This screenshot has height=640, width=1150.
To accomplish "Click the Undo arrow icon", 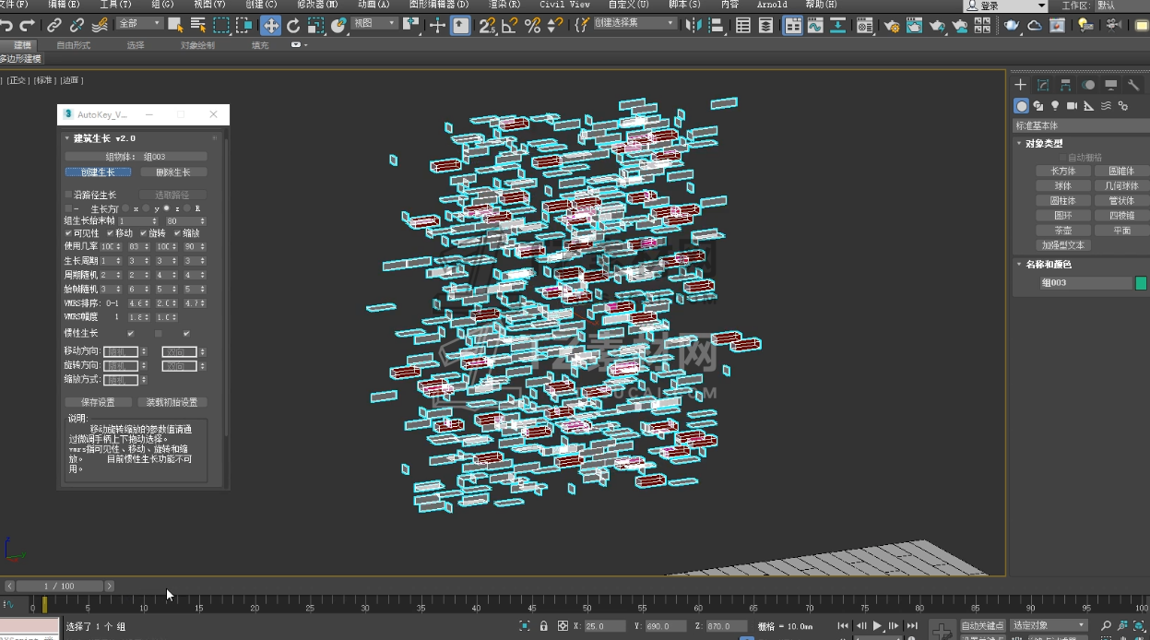I will pyautogui.click(x=7, y=26).
